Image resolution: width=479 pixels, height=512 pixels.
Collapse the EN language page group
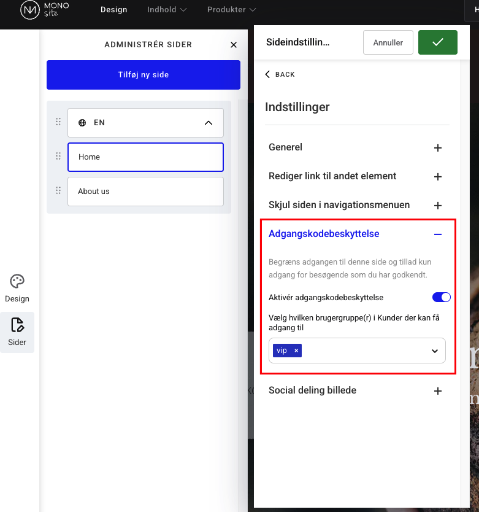coord(208,123)
